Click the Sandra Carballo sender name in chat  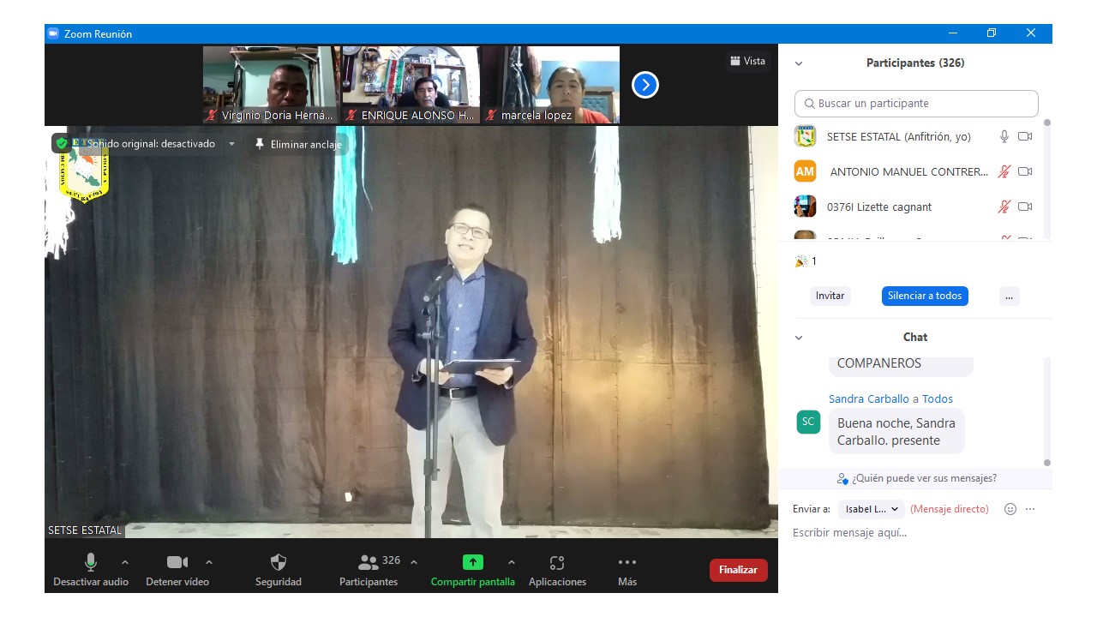(x=869, y=398)
